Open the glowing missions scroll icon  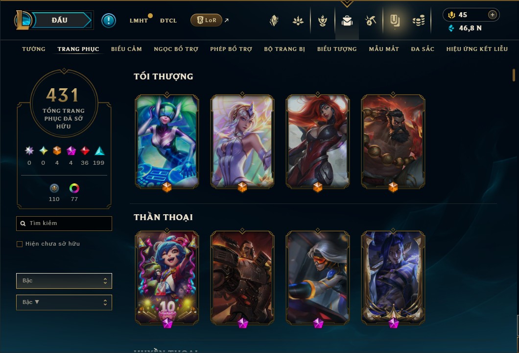click(x=395, y=21)
